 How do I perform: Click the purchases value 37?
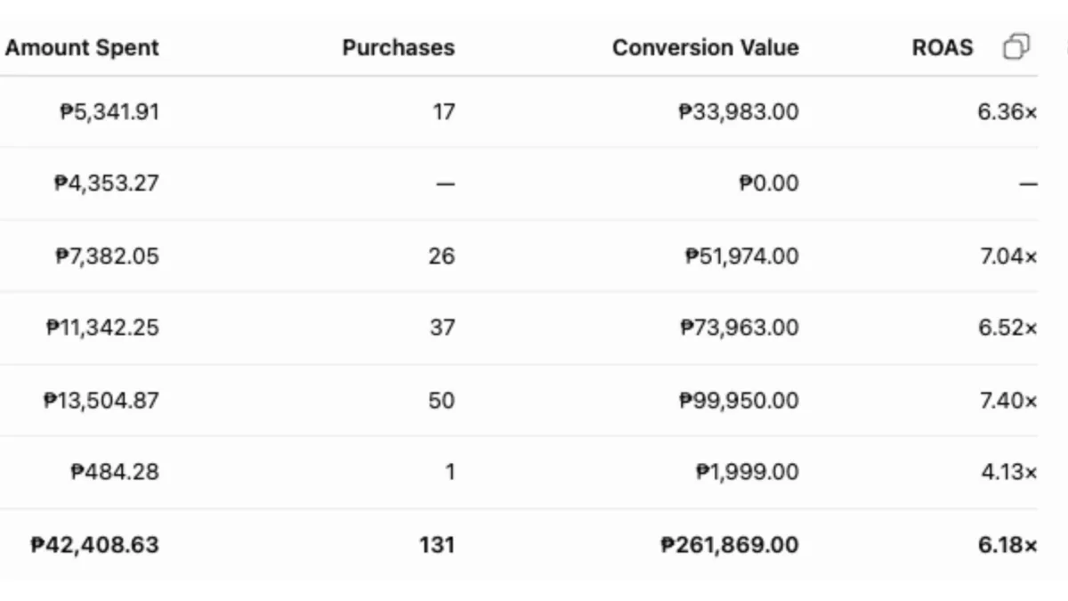click(x=441, y=329)
